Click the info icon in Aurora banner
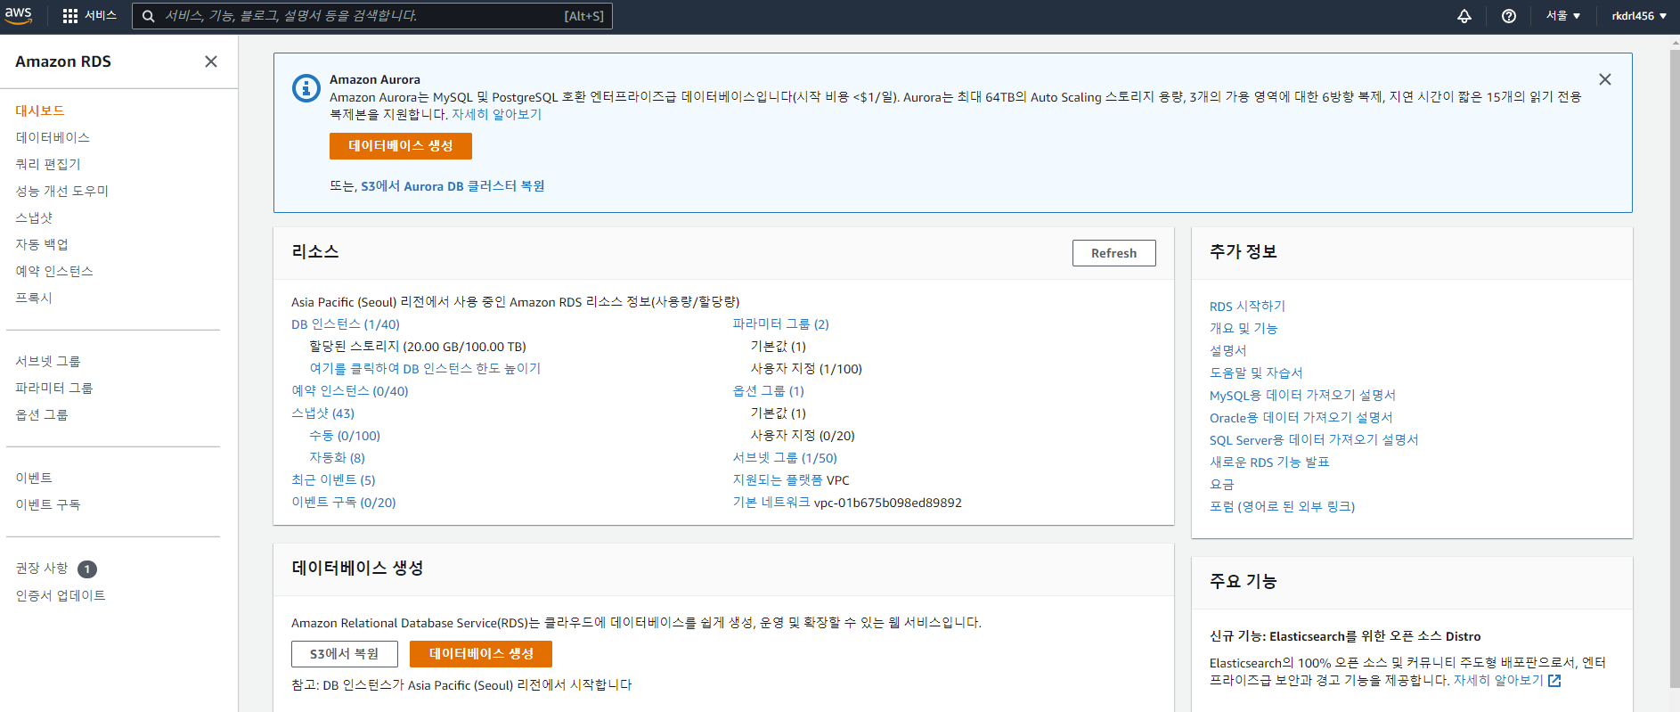Image resolution: width=1680 pixels, height=712 pixels. (306, 87)
